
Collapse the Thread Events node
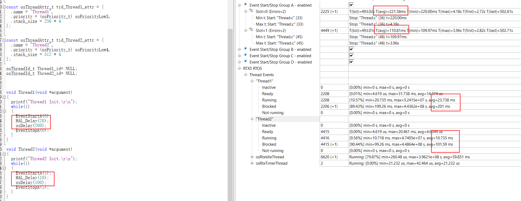[x=246, y=75]
